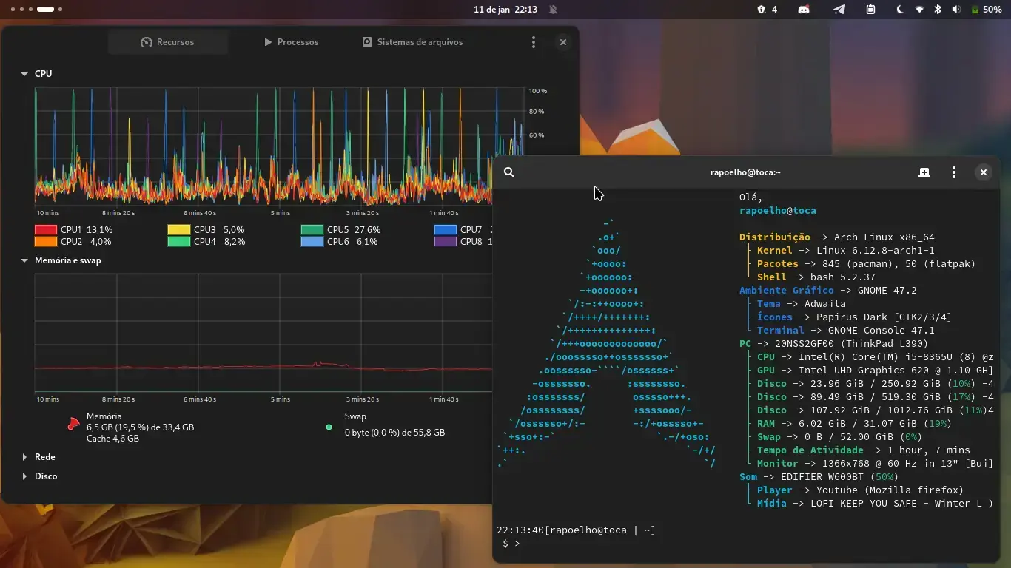
Task: Open the System Monitor three-dot menu
Action: pyautogui.click(x=533, y=42)
